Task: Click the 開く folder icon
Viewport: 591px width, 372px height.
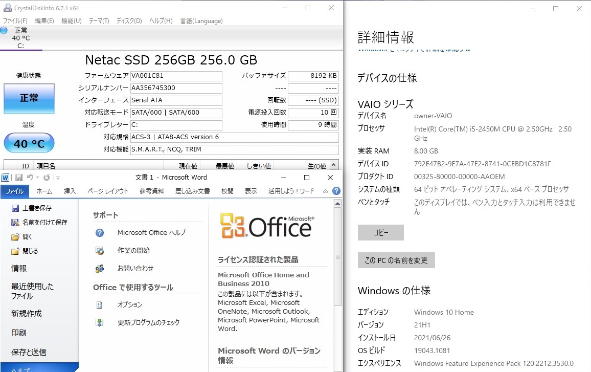Action: (x=15, y=236)
